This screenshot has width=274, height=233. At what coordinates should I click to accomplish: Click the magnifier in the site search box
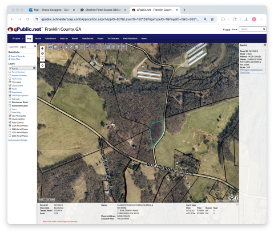(x=264, y=29)
